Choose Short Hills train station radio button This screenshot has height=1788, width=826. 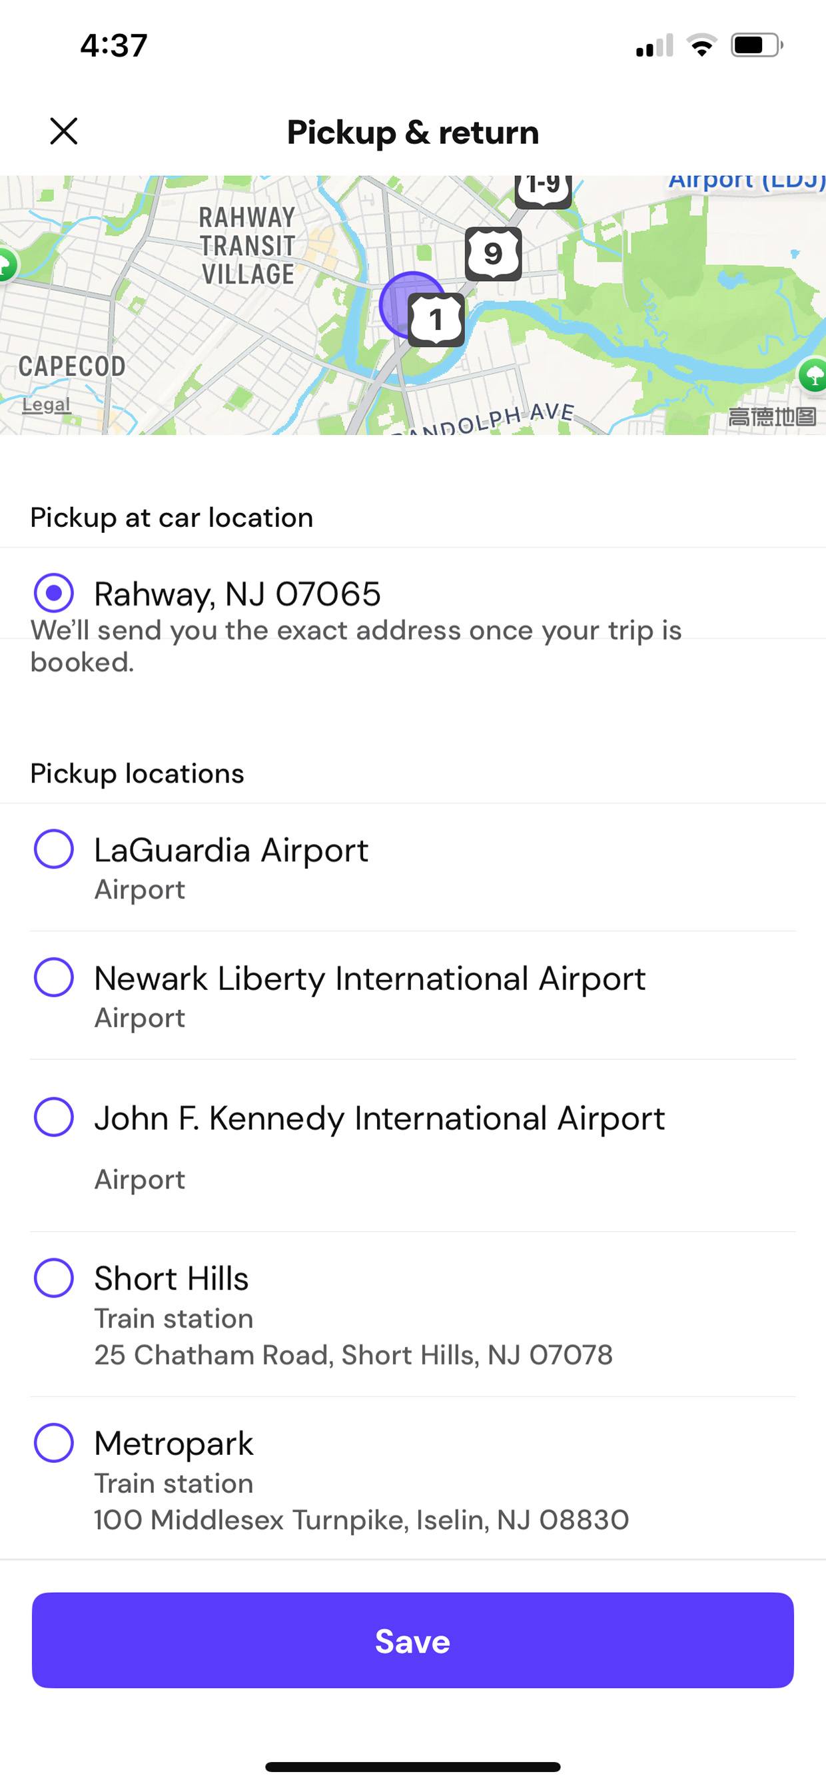(54, 1277)
